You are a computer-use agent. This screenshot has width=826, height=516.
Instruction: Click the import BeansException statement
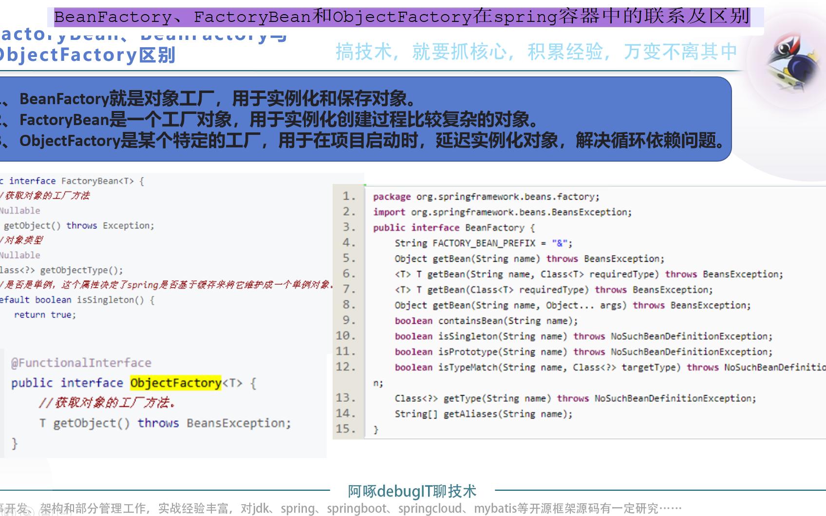[502, 212]
